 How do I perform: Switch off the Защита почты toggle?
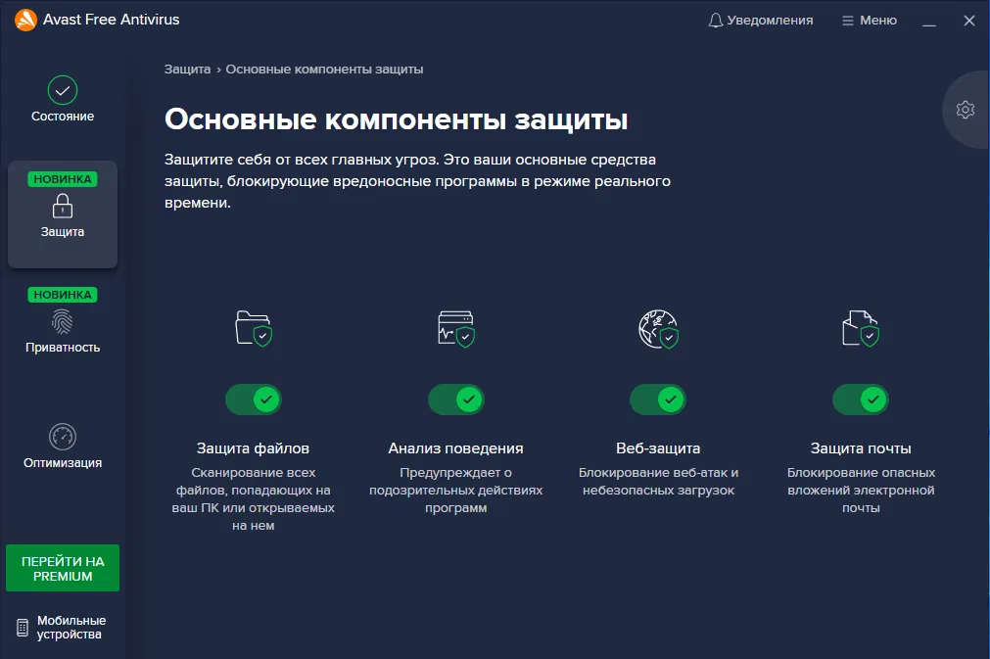click(x=861, y=400)
